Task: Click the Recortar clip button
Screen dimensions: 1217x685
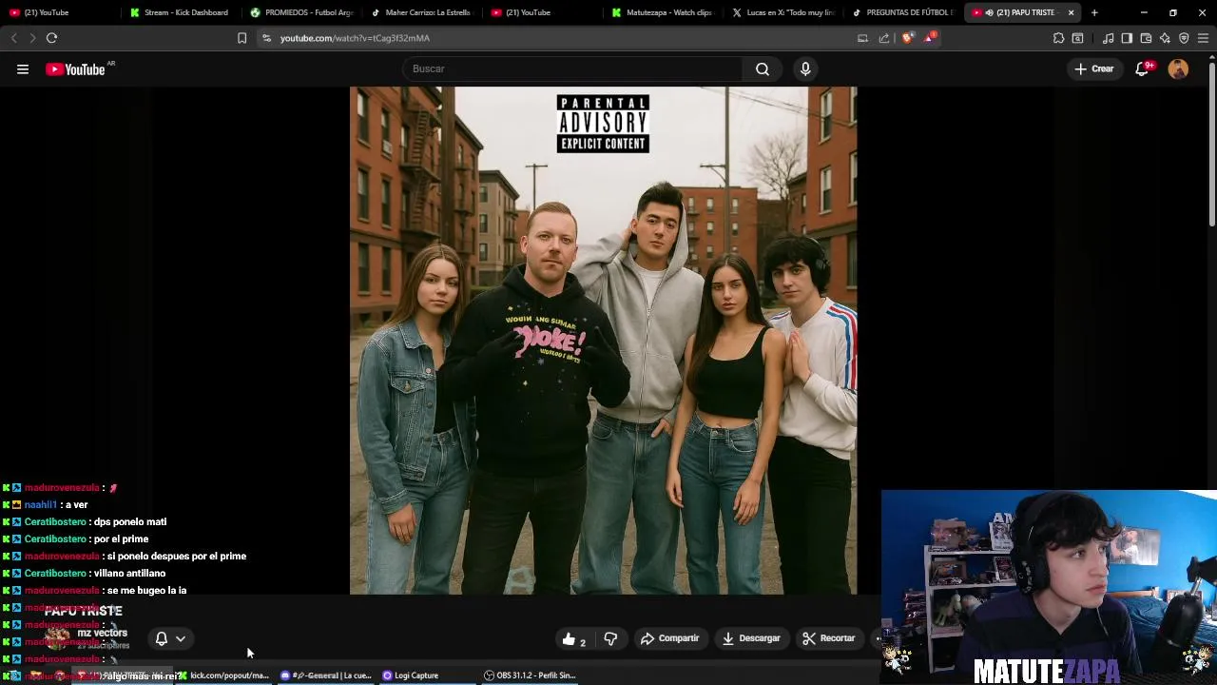Action: tap(829, 638)
